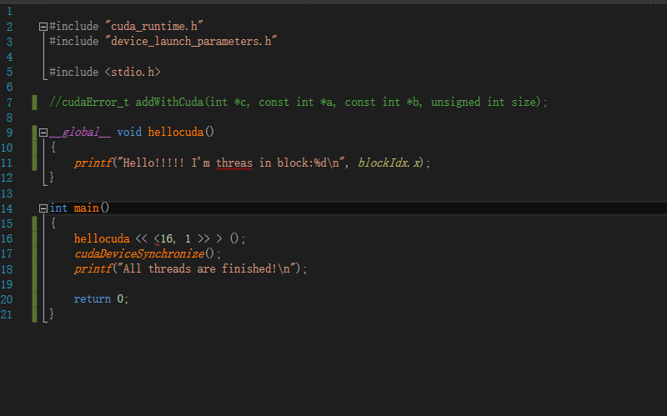Click line number 2 in gutter
The image size is (667, 416).
coord(9,27)
